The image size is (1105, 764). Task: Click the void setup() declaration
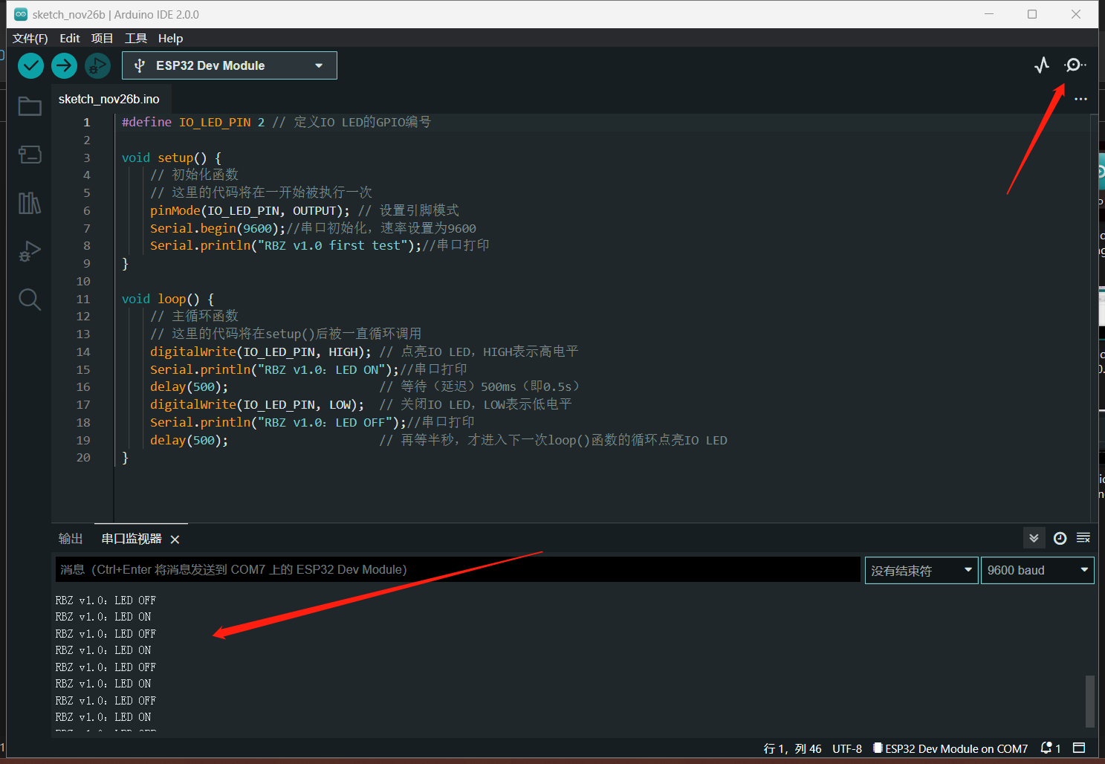171,158
